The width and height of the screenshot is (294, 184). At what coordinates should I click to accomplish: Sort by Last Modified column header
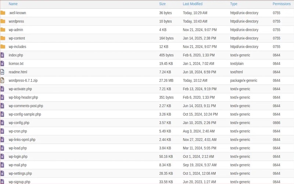click(x=193, y=4)
